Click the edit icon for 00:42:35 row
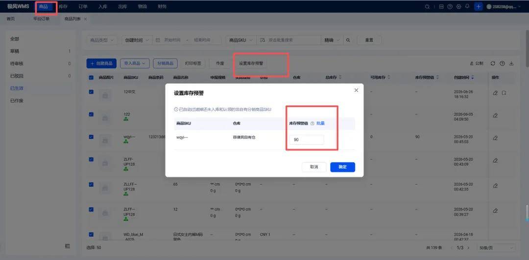 [495, 186]
